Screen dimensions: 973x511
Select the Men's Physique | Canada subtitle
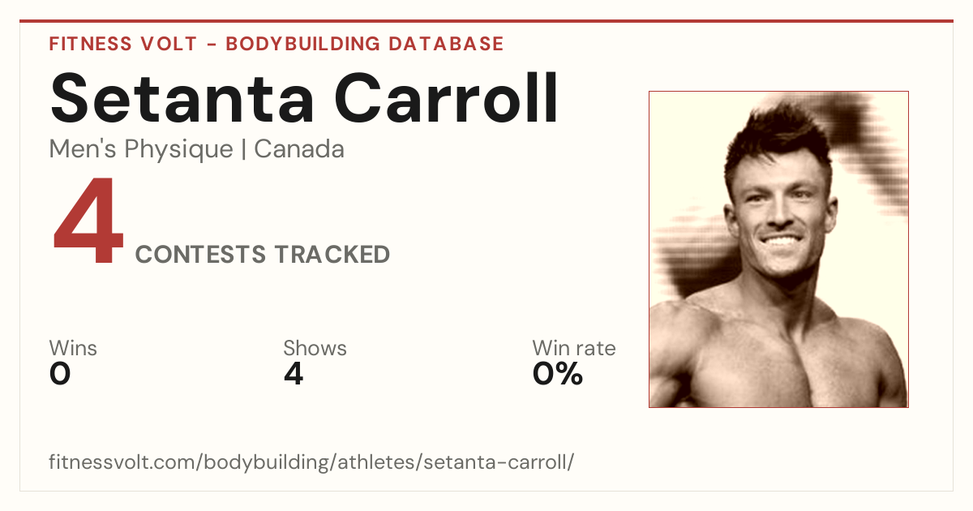(x=197, y=149)
